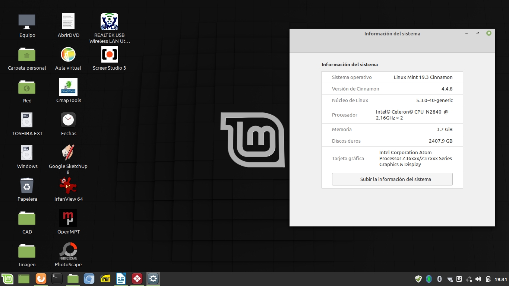Image resolution: width=509 pixels, height=286 pixels.
Task: Launch Firefox from the taskbar
Action: coord(41,279)
